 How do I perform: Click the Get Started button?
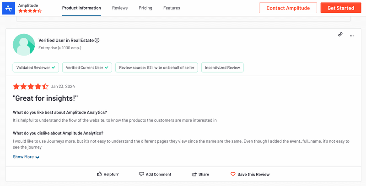340,8
